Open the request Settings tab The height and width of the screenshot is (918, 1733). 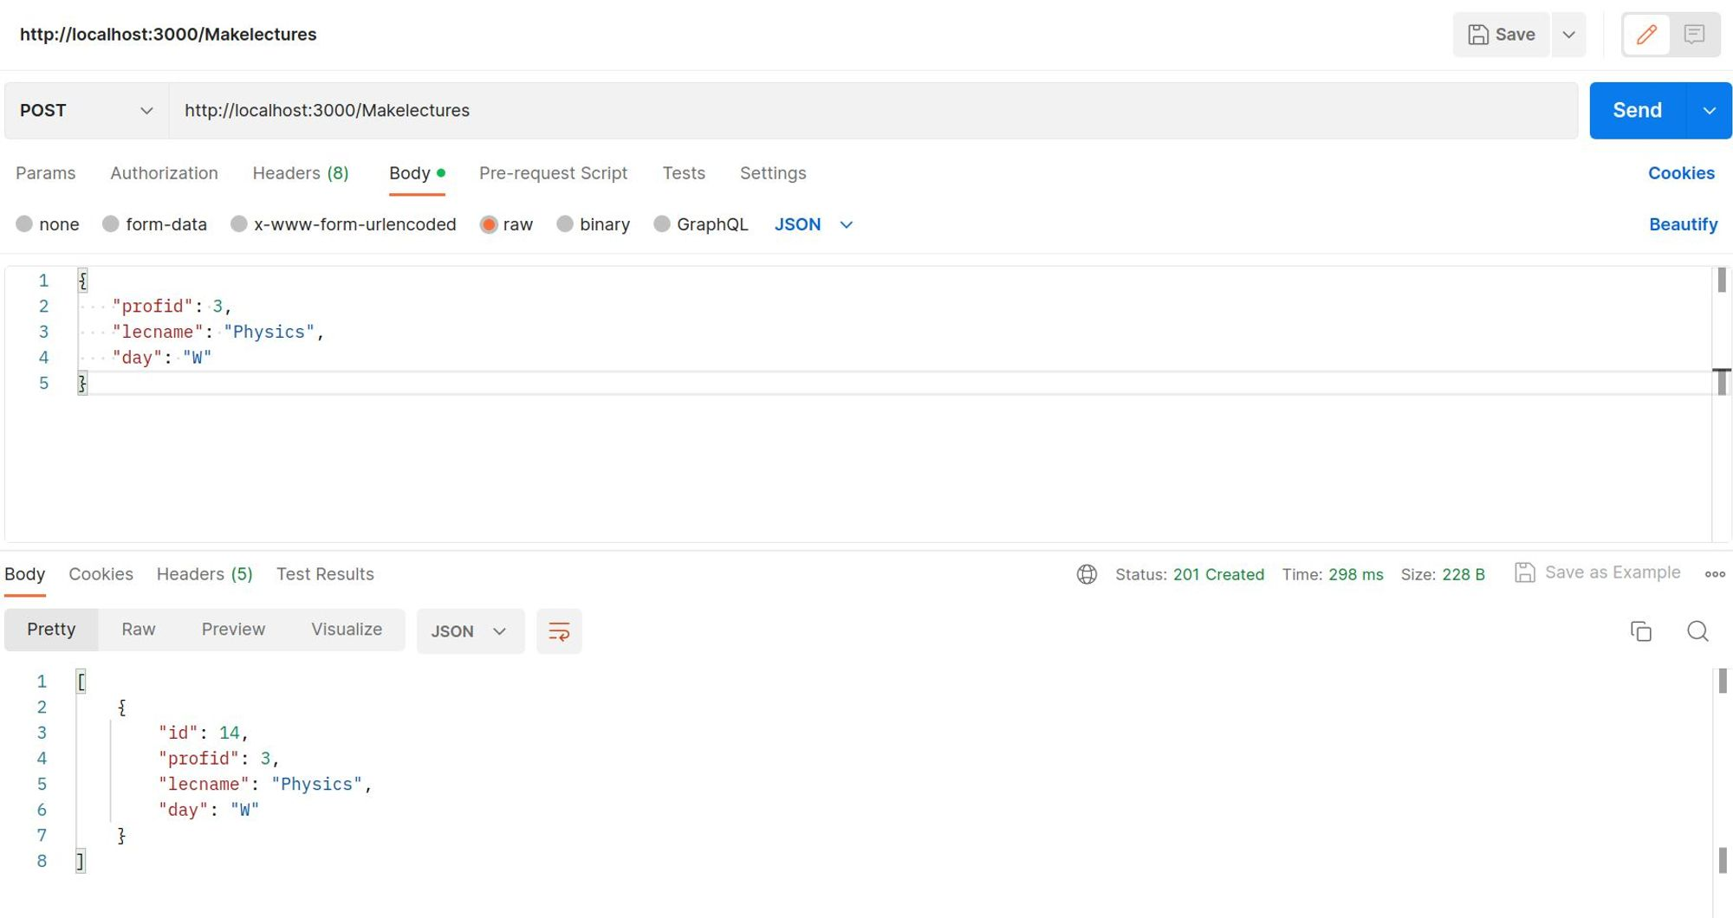(x=773, y=173)
